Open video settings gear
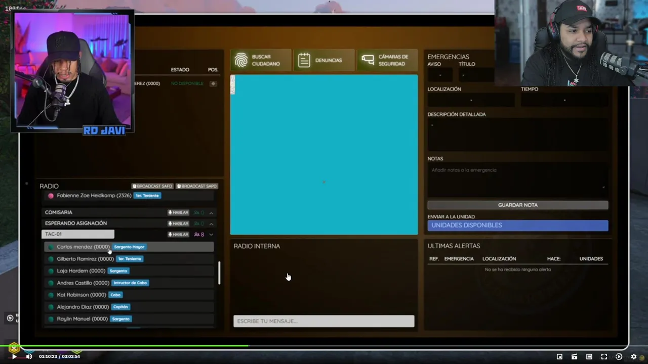This screenshot has height=364, width=648. pyautogui.click(x=633, y=356)
